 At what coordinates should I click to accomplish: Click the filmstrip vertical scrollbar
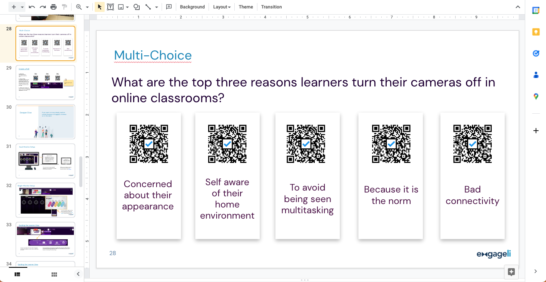coord(80,171)
